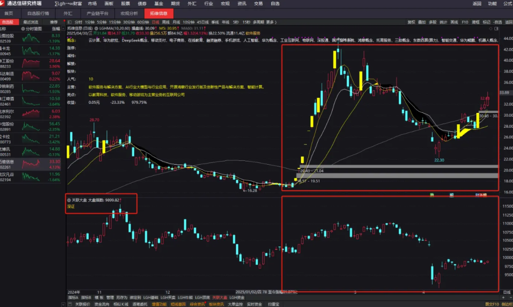Switch chart to 分时 period
Viewport: 513px width, 307px height.
tap(78, 22)
